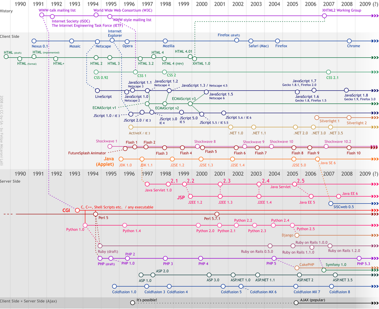
Task: Click the "Safari (Mac)" label
Action: [259, 46]
